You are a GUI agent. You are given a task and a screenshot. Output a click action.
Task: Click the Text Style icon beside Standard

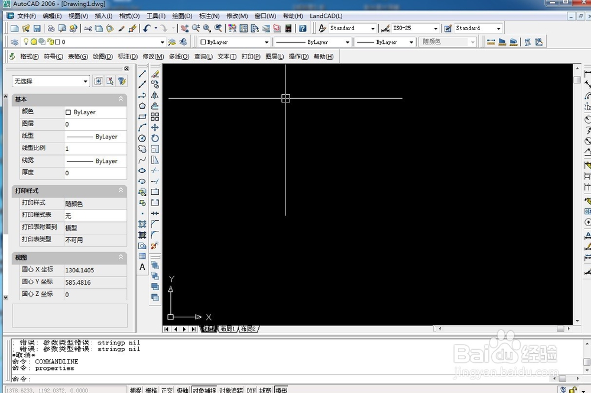(322, 28)
